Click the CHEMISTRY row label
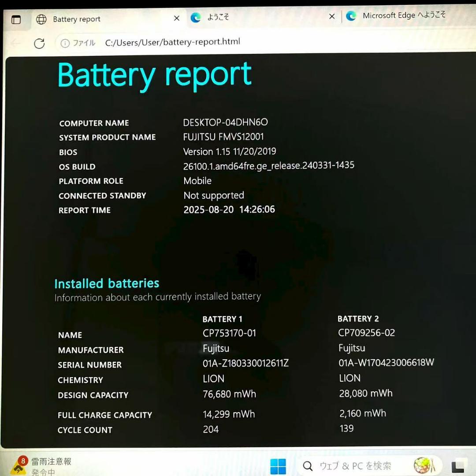 [x=80, y=380]
